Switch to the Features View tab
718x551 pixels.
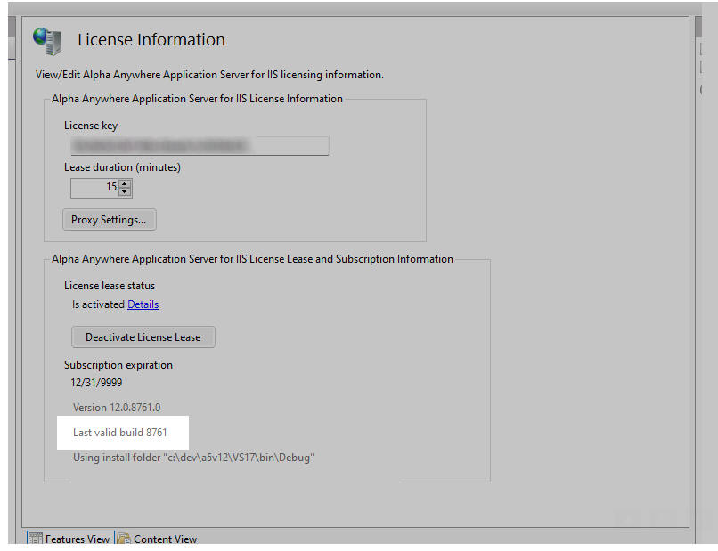tap(70, 539)
